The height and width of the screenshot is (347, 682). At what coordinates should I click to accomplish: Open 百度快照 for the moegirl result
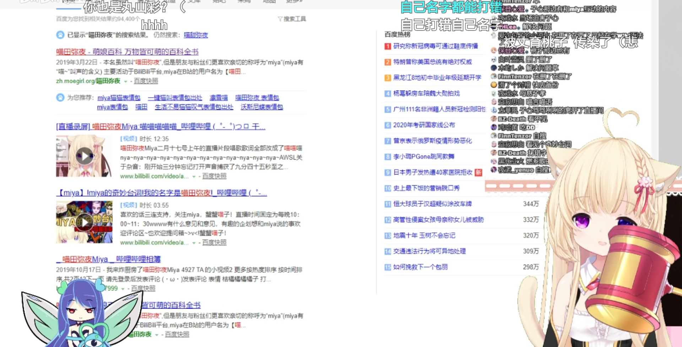tap(146, 81)
